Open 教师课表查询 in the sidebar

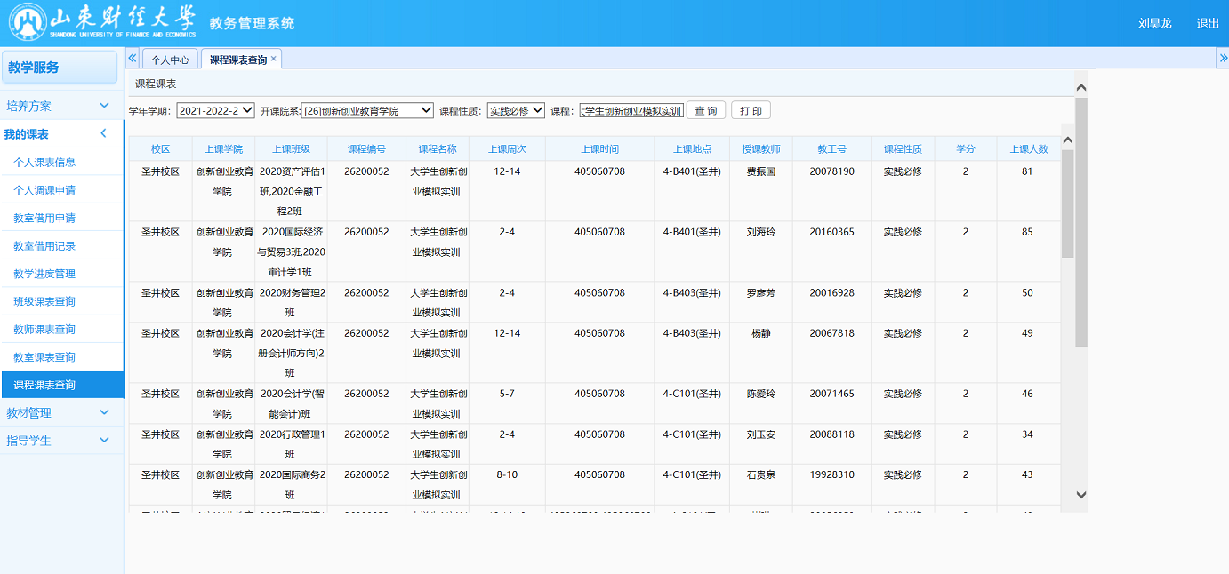click(x=44, y=330)
